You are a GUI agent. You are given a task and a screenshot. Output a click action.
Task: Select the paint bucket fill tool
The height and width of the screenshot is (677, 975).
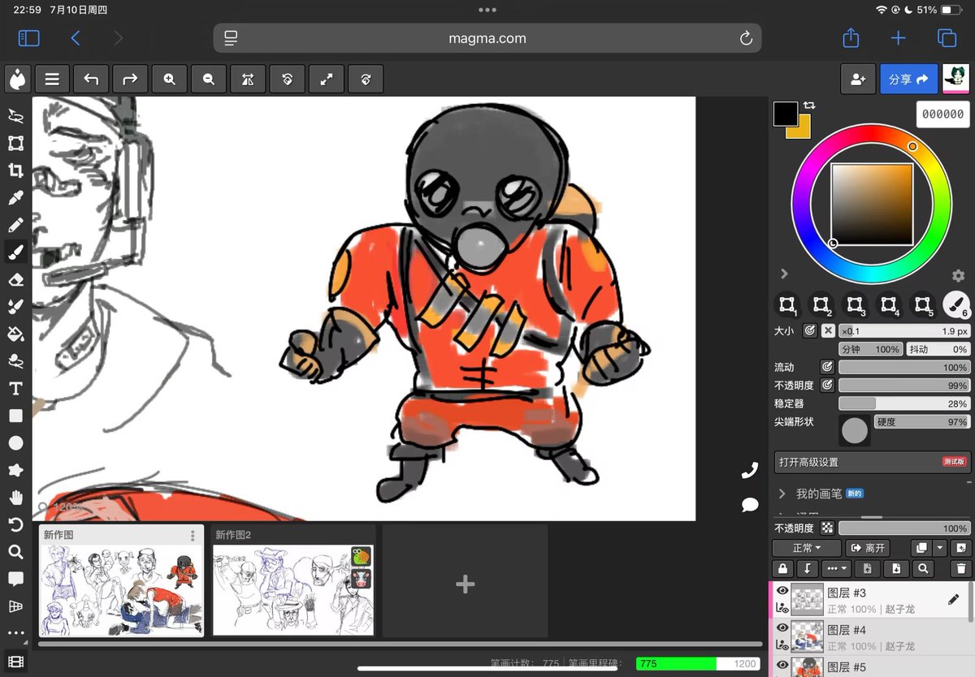[x=15, y=334]
